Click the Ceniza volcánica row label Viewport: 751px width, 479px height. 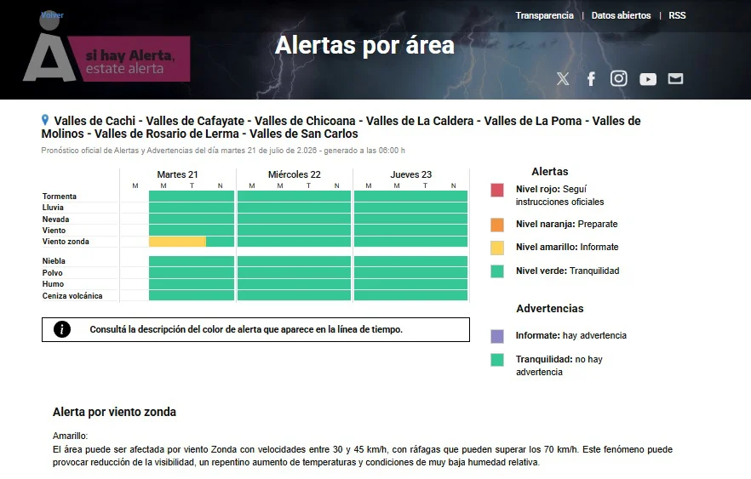tap(72, 296)
